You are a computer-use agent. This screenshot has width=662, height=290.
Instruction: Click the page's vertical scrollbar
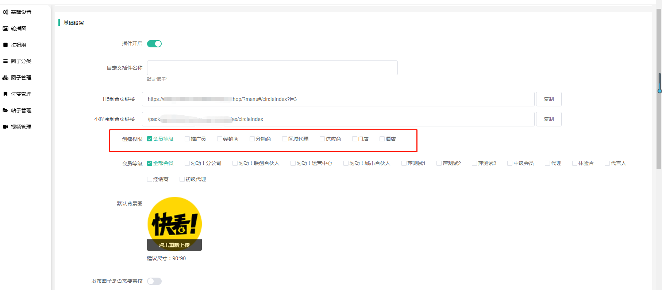[x=659, y=84]
